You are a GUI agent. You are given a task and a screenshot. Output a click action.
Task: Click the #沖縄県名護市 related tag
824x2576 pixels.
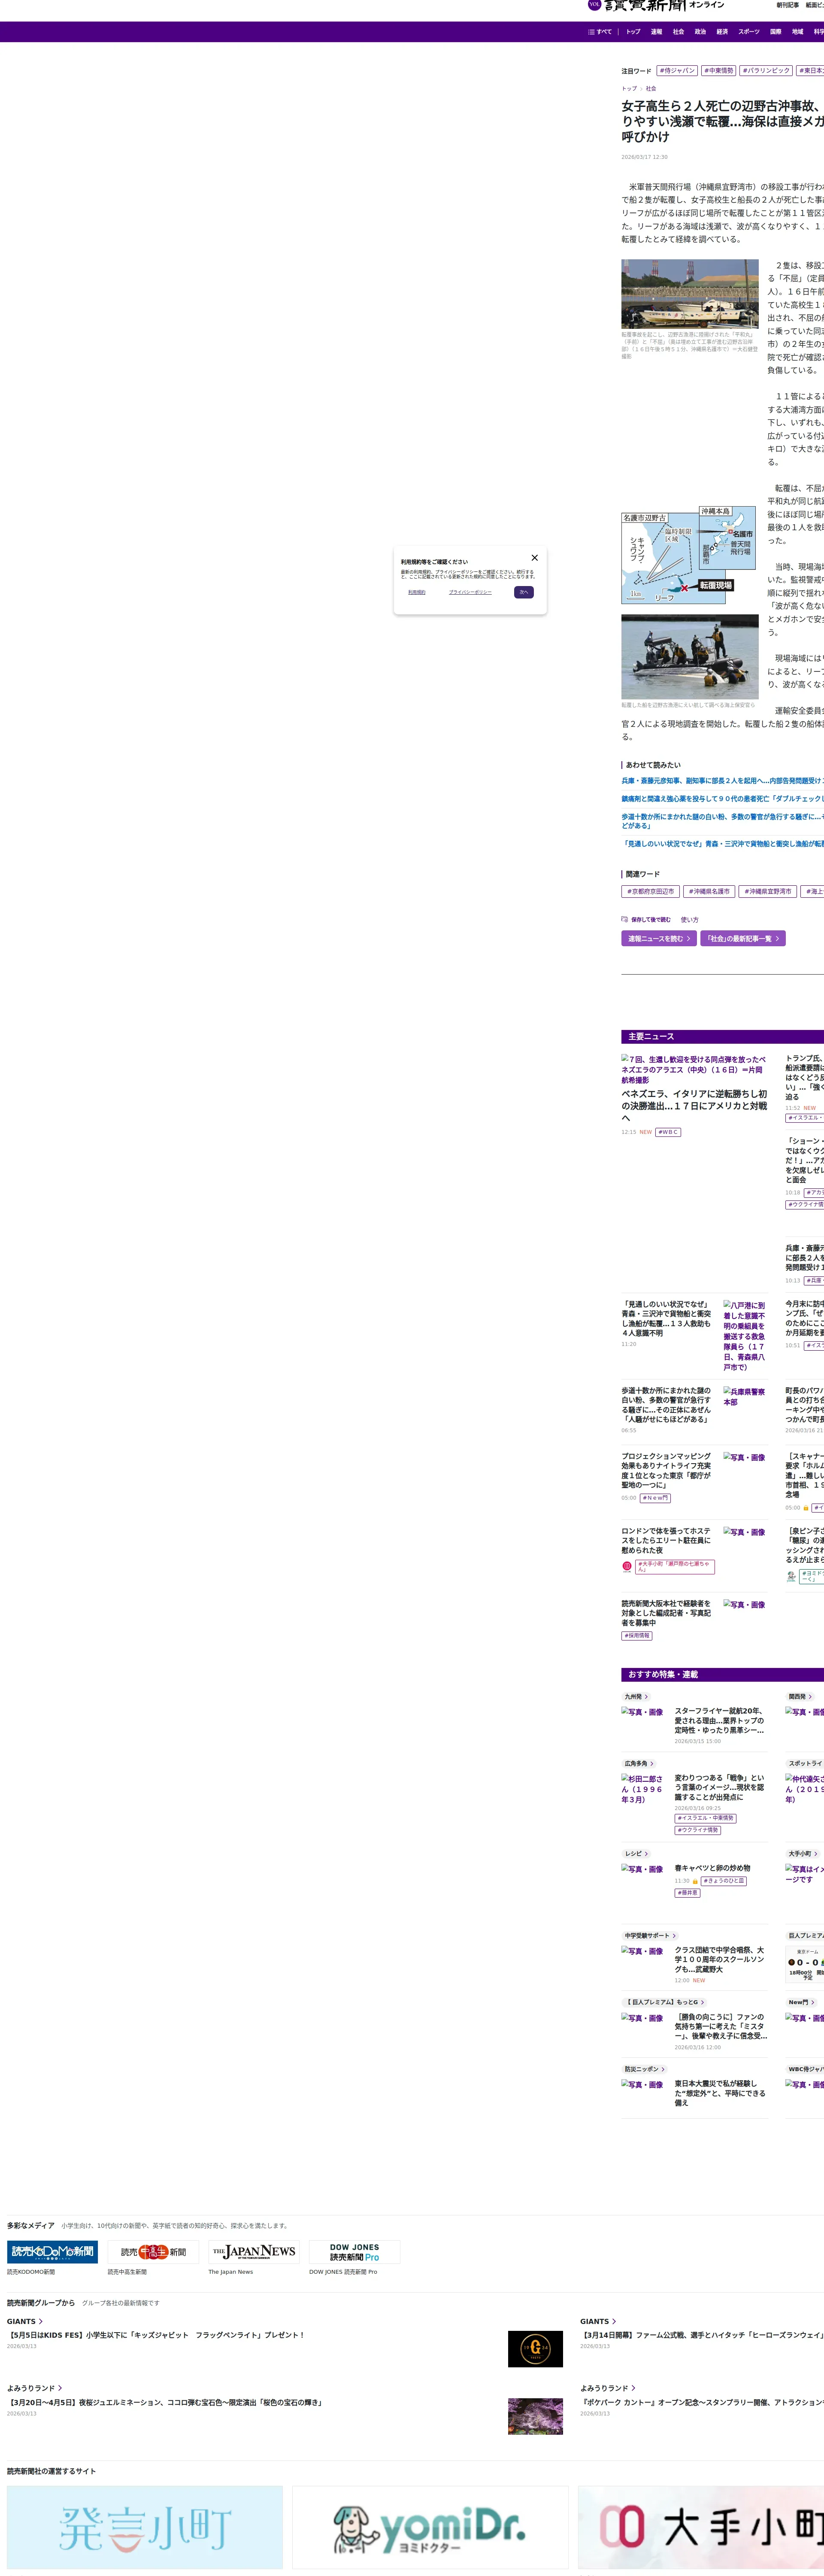click(x=709, y=891)
